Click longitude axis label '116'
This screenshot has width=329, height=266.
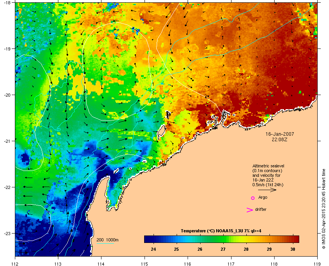click(x=188, y=264)
